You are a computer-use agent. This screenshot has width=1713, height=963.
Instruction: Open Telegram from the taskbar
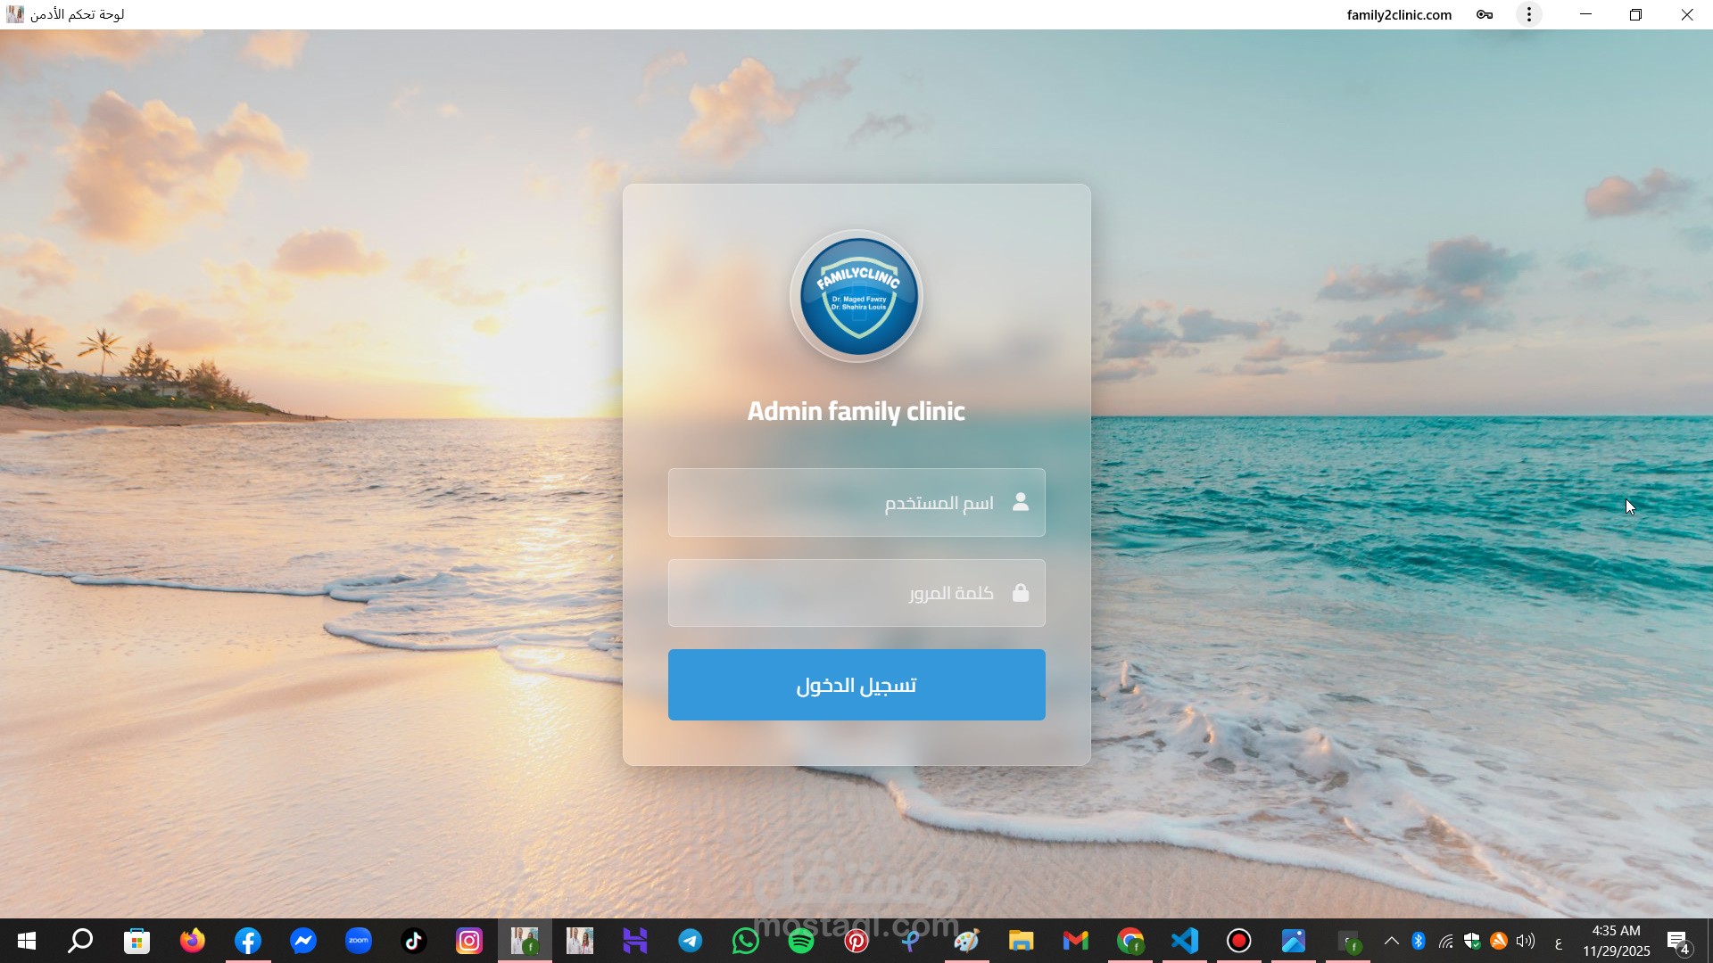691,941
